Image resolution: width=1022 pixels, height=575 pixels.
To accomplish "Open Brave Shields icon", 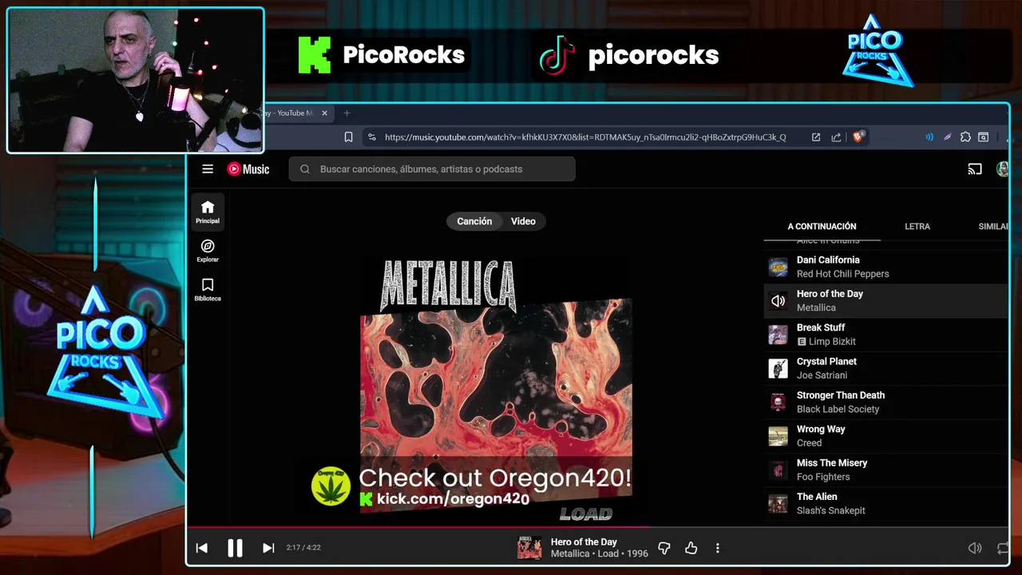I will tap(858, 137).
